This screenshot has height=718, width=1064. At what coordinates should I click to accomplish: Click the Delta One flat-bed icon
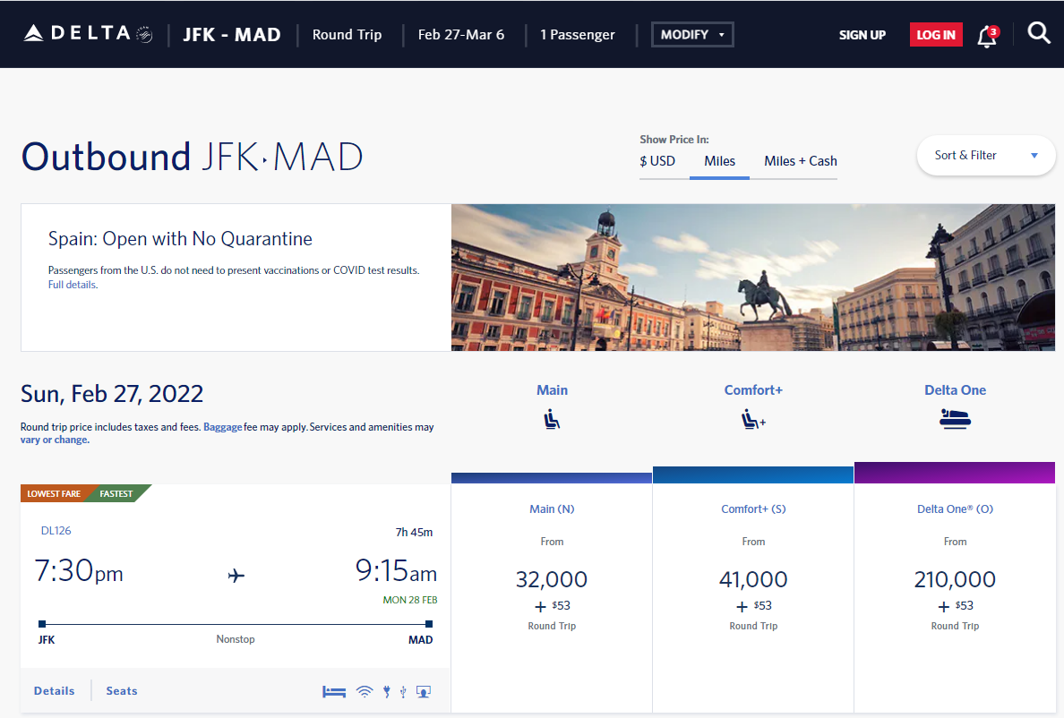[955, 418]
